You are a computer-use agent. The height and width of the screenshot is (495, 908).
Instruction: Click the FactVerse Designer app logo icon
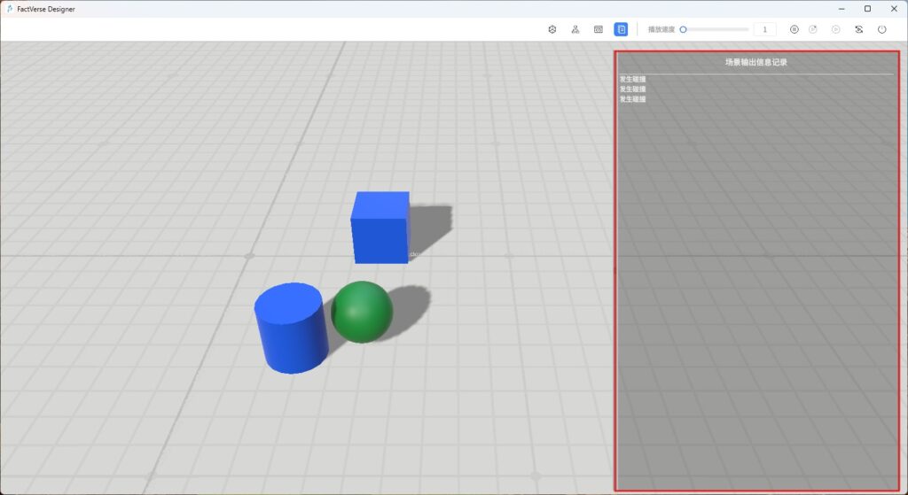(9, 8)
